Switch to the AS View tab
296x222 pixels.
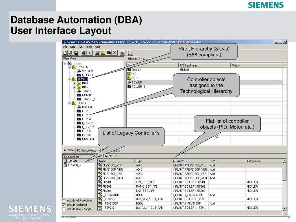click(69, 150)
